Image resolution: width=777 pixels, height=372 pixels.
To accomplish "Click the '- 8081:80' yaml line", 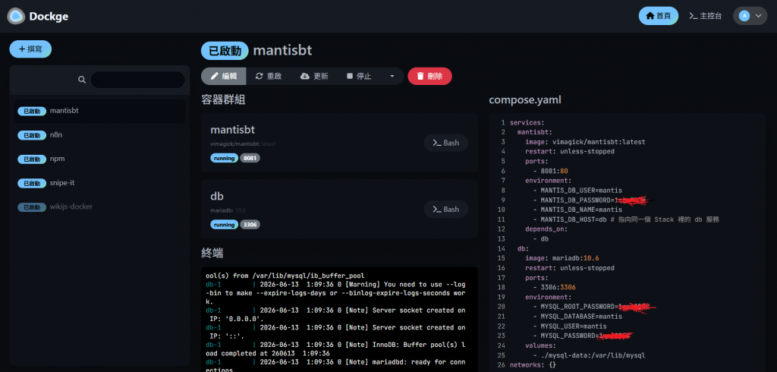I will [551, 171].
